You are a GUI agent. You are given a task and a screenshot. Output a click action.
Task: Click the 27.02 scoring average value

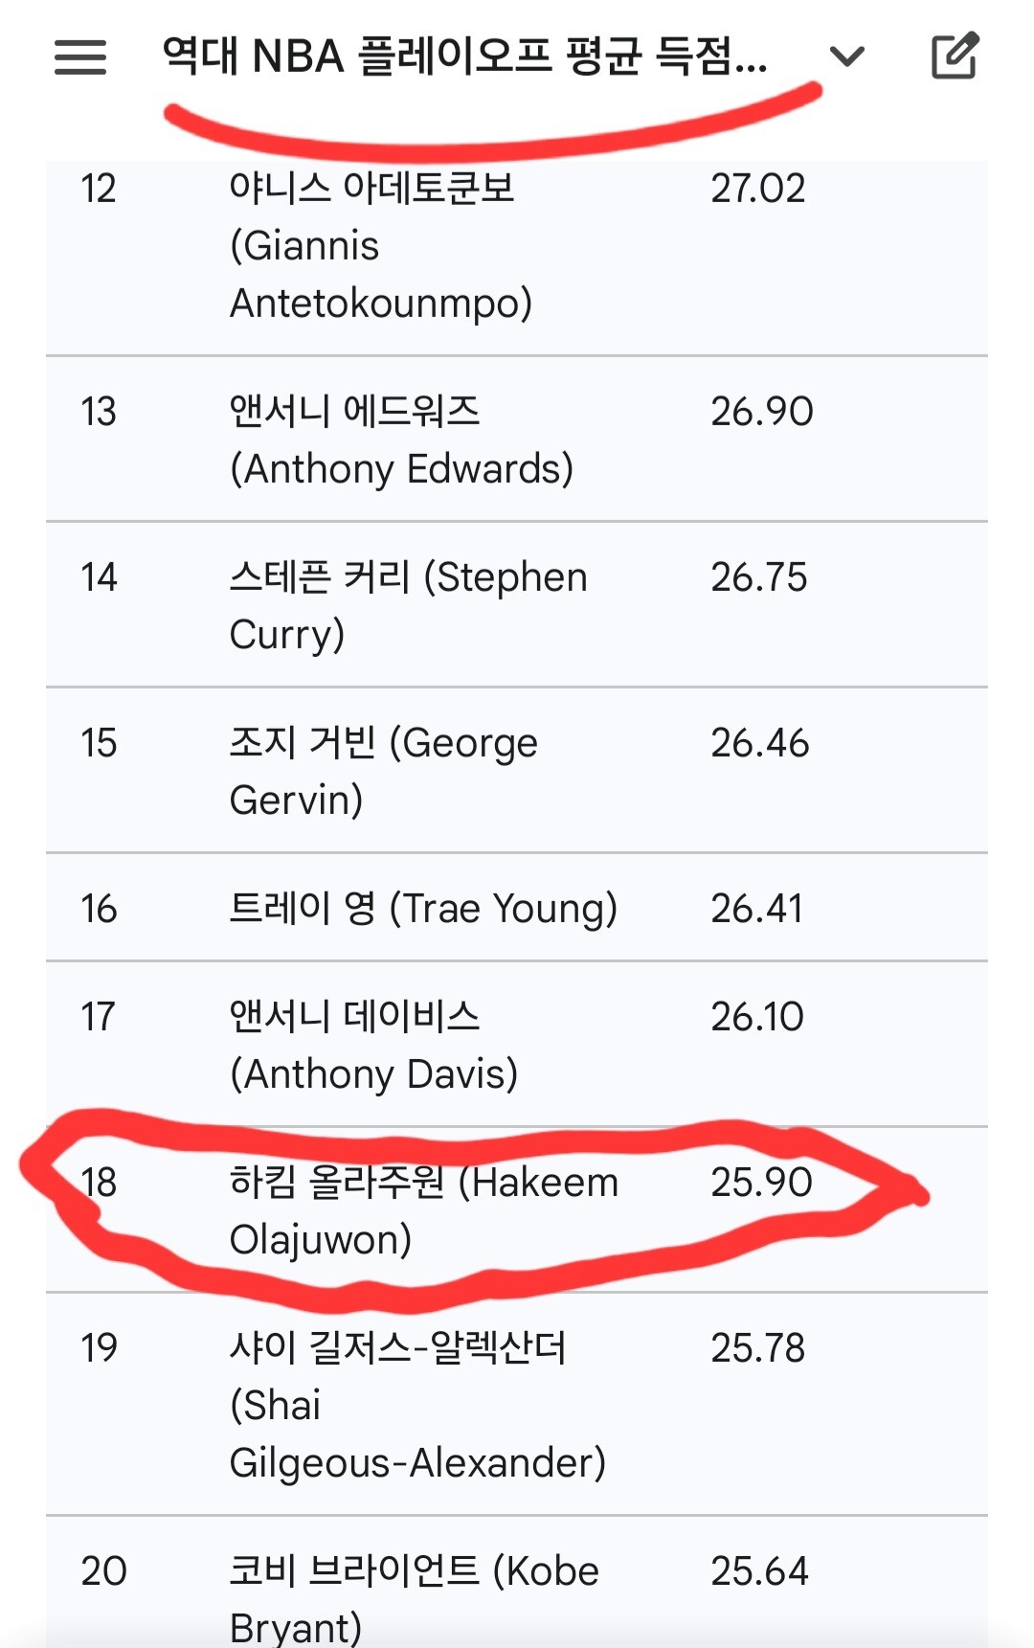(757, 189)
